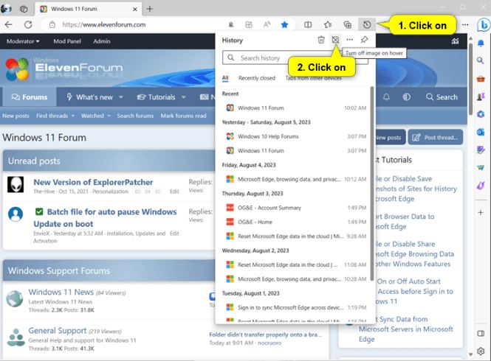491x361 pixels.
Task: Pin the History panel
Action: click(364, 40)
